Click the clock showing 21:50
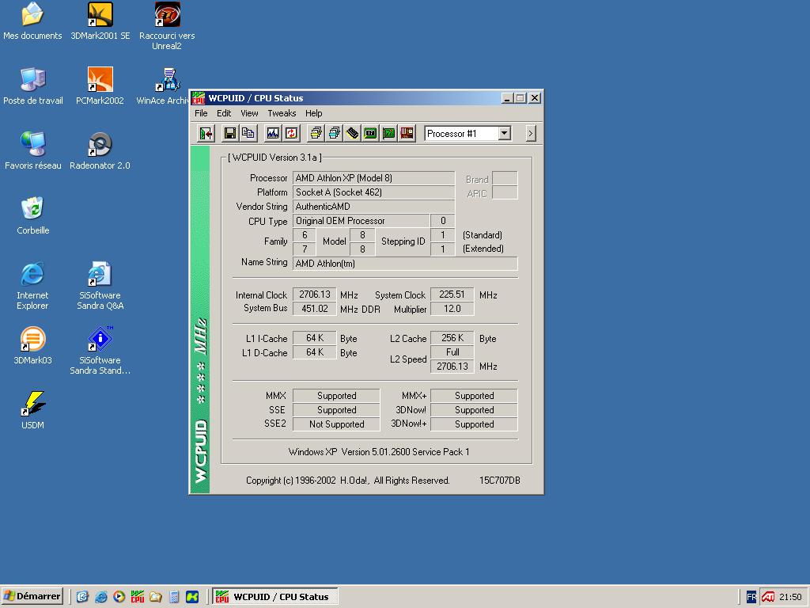This screenshot has width=810, height=608. (790, 597)
